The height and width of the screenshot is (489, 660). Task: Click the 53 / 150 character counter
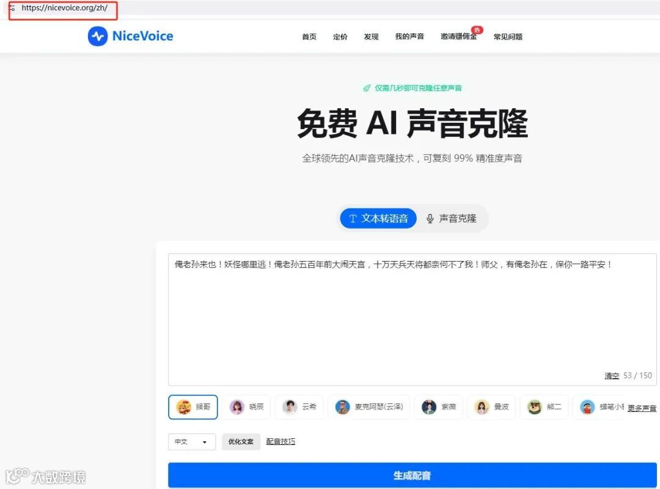[x=637, y=375]
